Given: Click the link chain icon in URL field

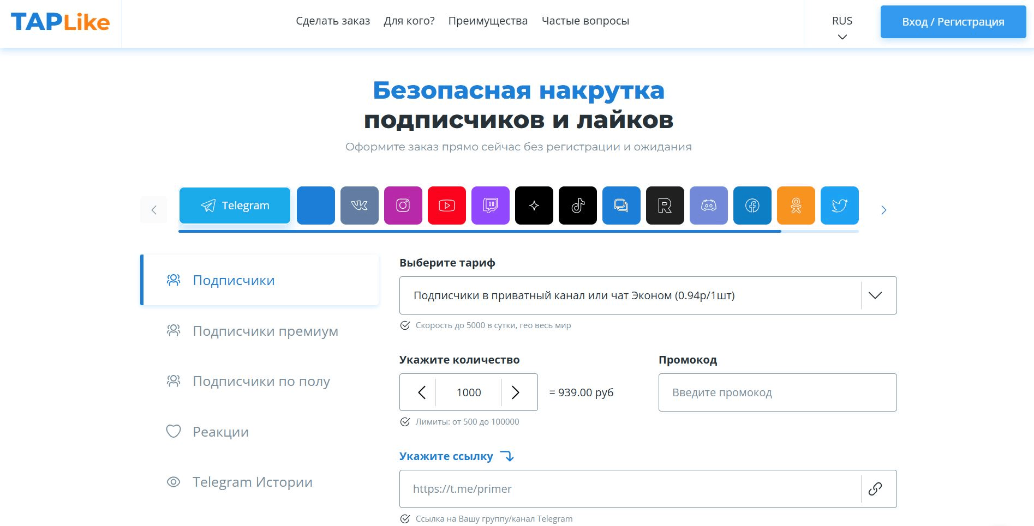Looking at the screenshot, I should click(875, 489).
